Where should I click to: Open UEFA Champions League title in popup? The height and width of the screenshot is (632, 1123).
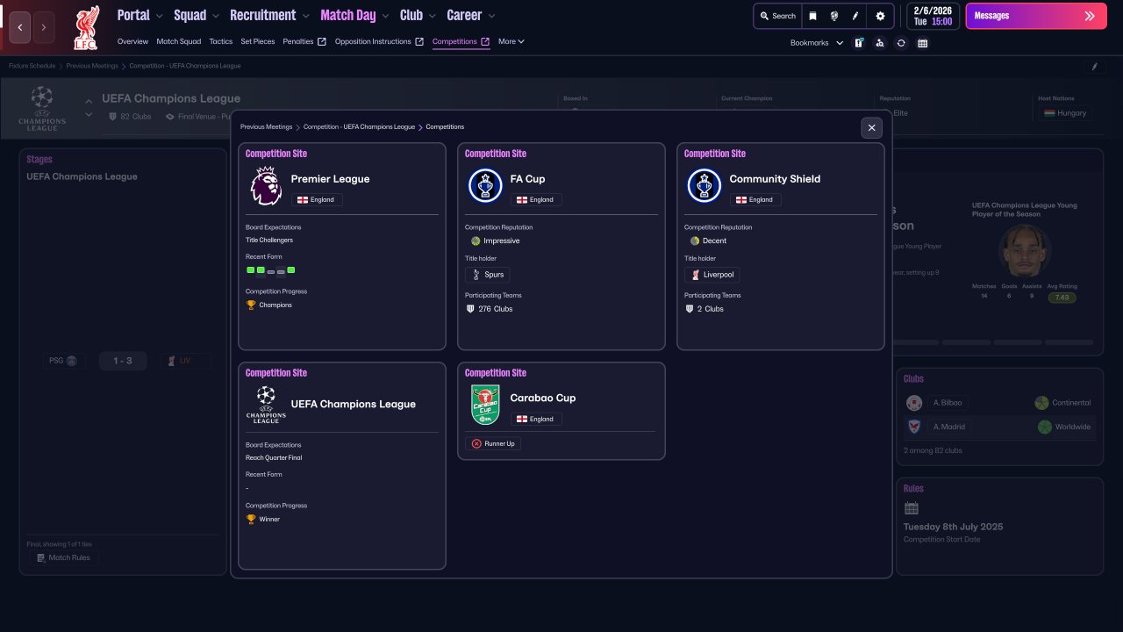[x=354, y=405]
